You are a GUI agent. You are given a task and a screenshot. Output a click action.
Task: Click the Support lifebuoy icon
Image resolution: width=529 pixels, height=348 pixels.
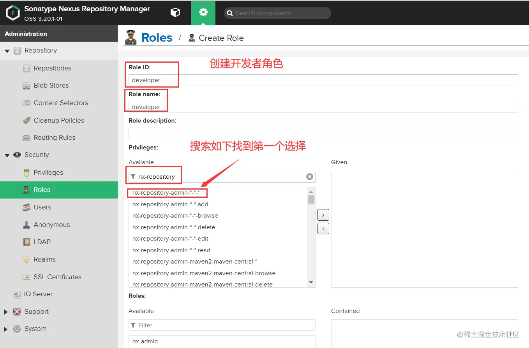pyautogui.click(x=17, y=311)
